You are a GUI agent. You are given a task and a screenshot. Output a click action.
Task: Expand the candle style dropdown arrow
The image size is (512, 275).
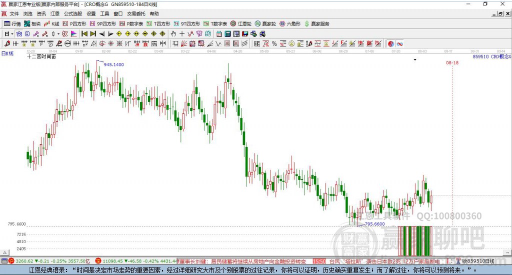point(58,34)
